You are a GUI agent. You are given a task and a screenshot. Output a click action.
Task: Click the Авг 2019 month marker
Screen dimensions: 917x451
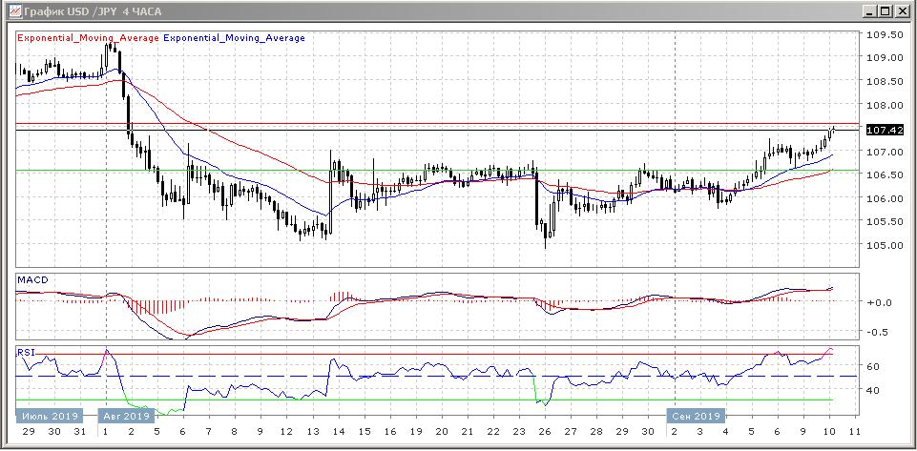coord(125,416)
